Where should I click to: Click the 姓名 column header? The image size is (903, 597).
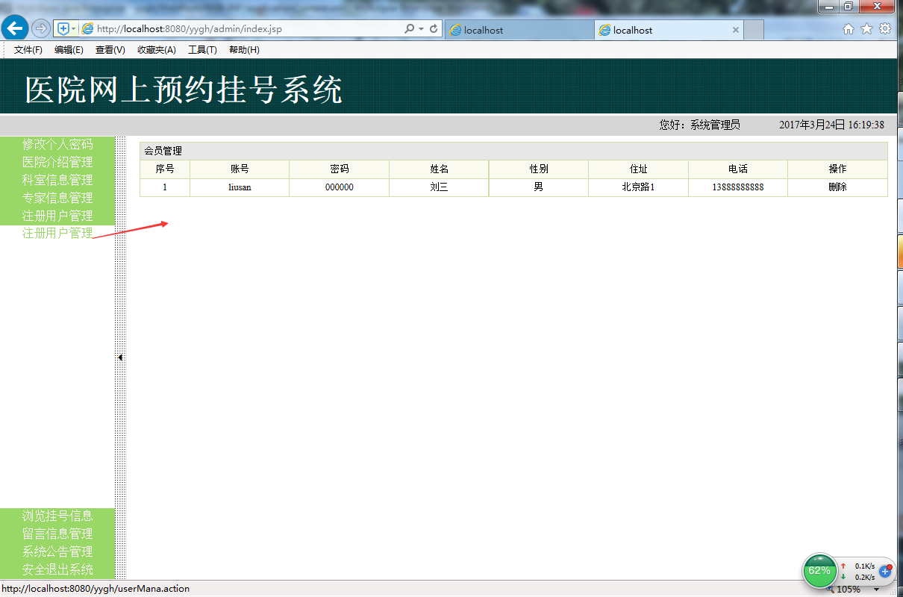439,169
